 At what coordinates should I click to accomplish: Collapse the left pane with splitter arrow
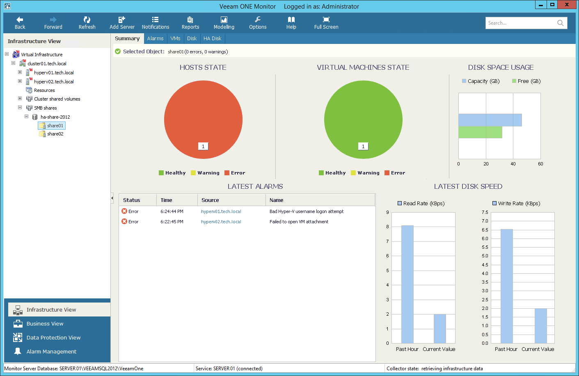[112, 198]
